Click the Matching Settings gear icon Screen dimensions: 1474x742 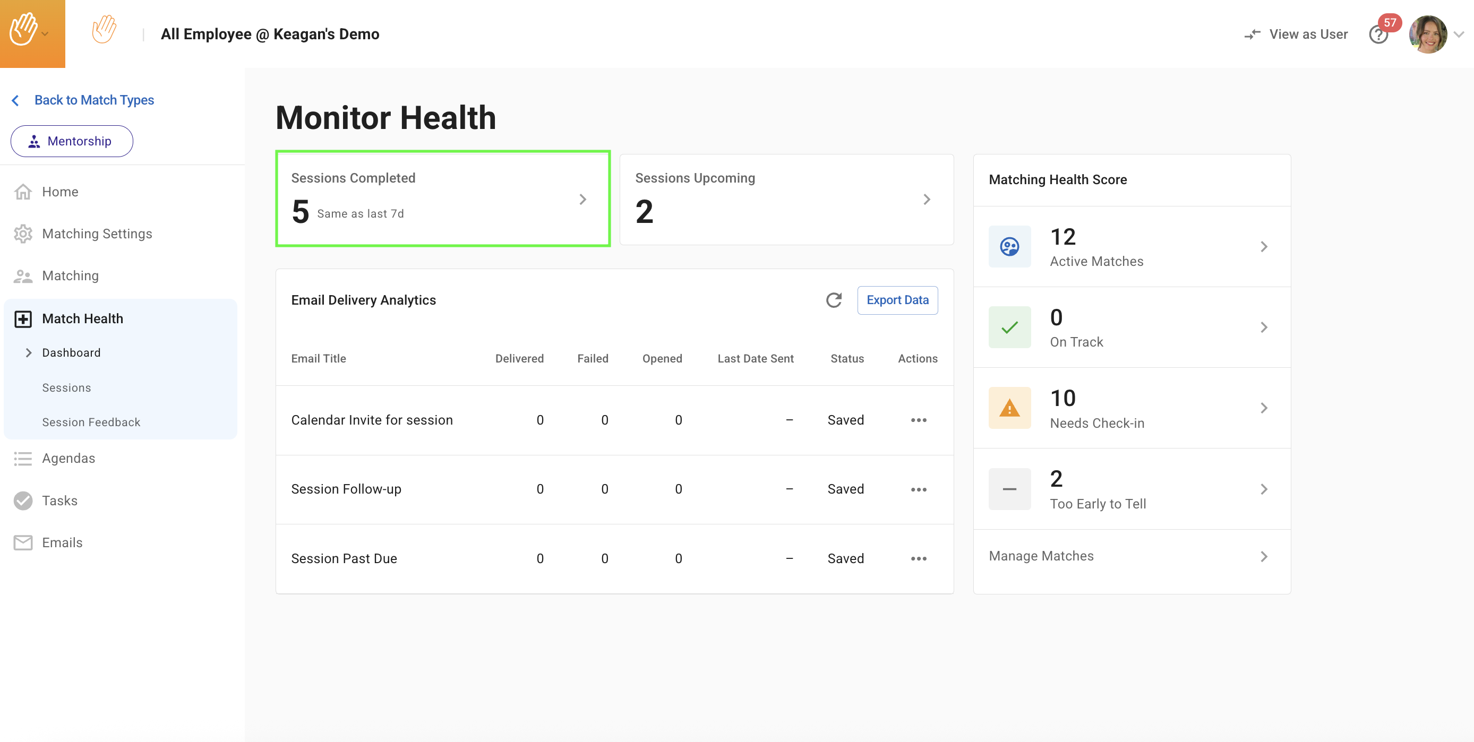click(x=23, y=234)
